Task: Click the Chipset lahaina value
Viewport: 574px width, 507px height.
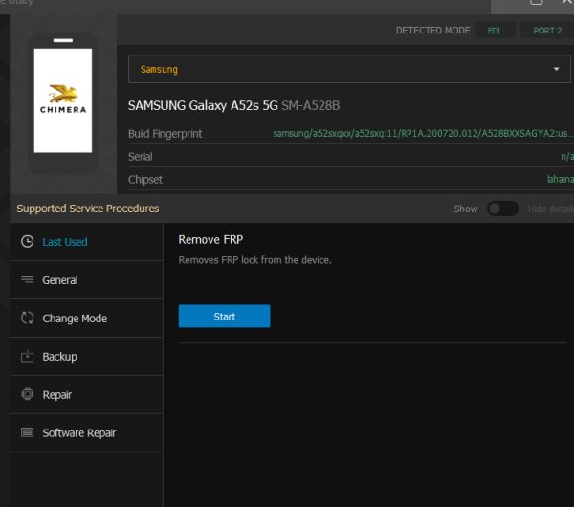Action: click(560, 179)
